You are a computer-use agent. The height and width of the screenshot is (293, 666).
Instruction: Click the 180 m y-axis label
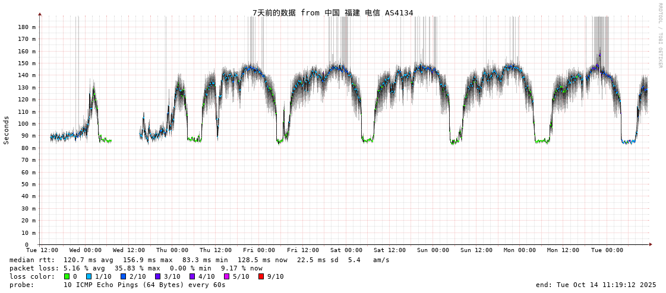(x=27, y=27)
